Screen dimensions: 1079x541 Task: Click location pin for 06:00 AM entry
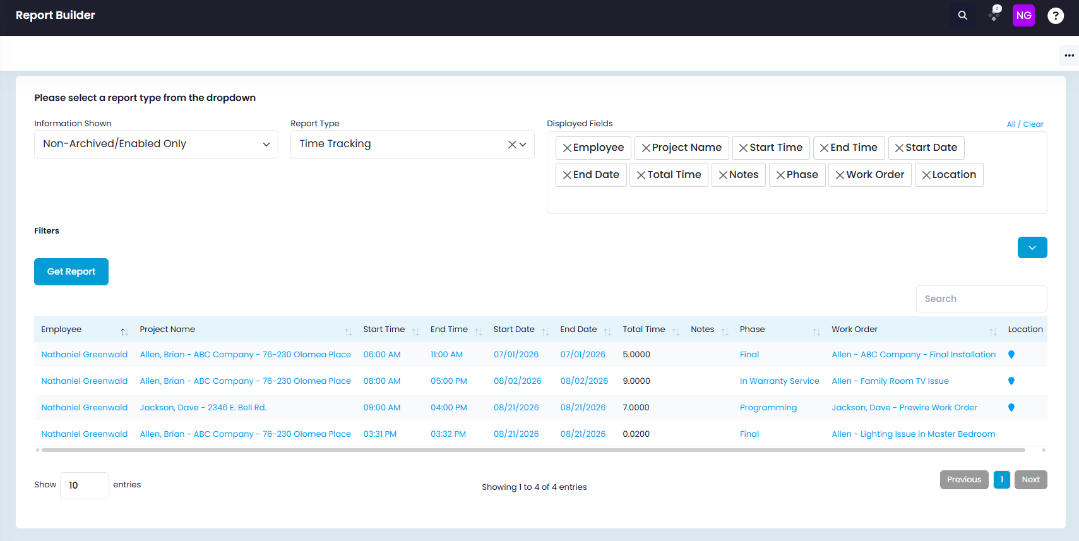click(x=1011, y=355)
